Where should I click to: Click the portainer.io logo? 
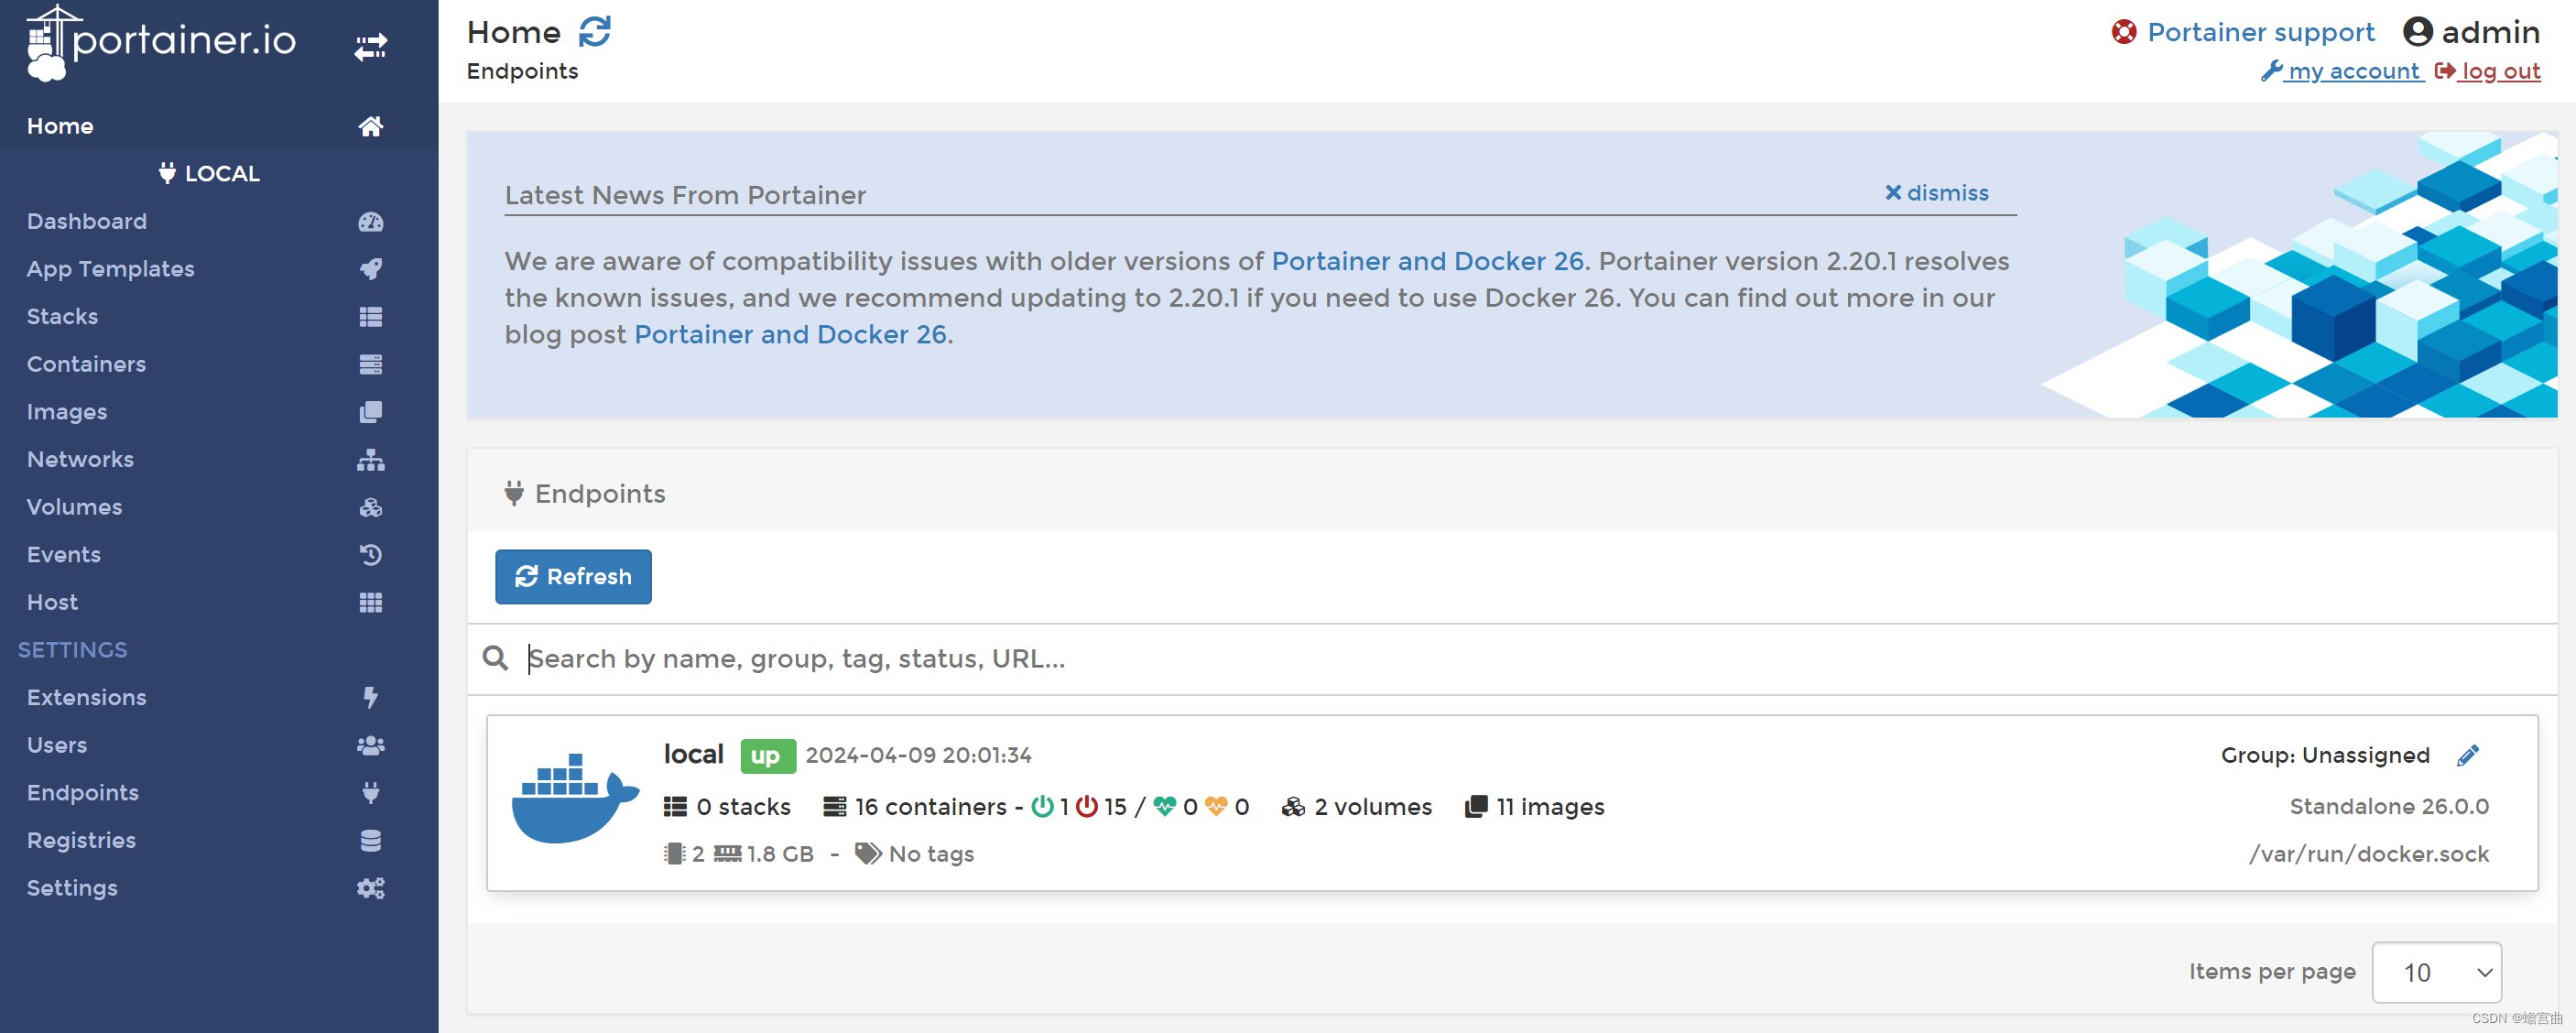click(x=161, y=42)
